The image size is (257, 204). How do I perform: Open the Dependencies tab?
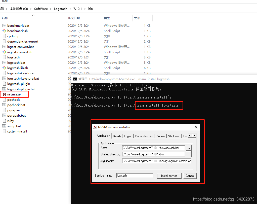(x=144, y=136)
